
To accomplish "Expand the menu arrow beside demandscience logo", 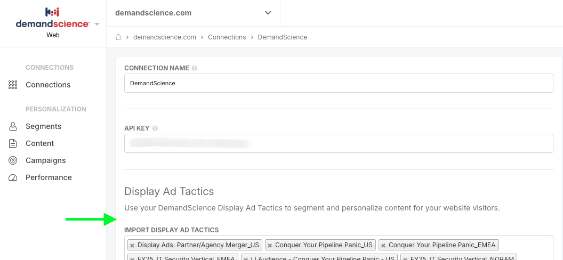I will [x=97, y=25].
